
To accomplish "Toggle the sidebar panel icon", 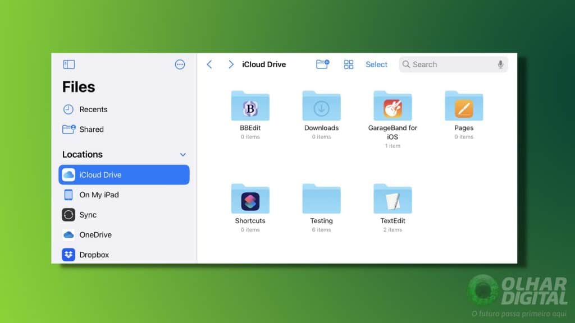I will [69, 64].
